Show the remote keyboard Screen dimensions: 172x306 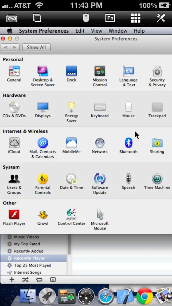pos(12,18)
